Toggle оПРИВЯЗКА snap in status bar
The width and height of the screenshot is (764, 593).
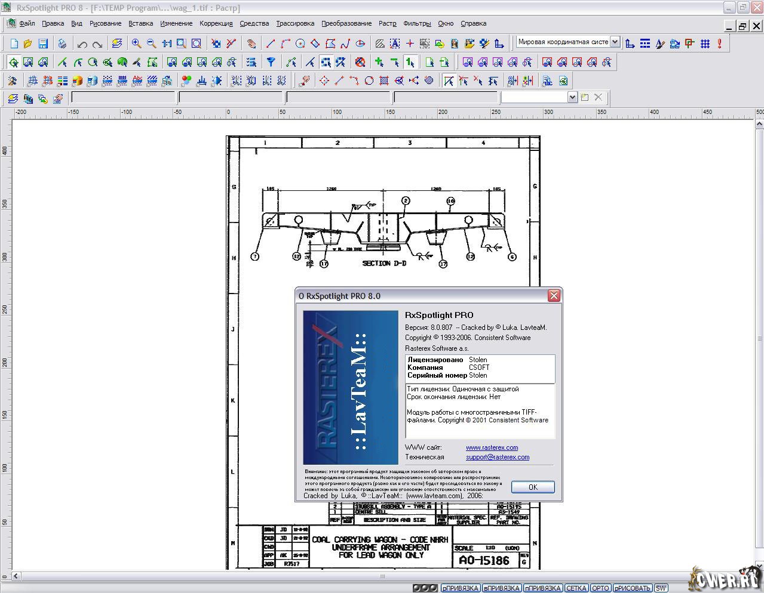pos(461,588)
